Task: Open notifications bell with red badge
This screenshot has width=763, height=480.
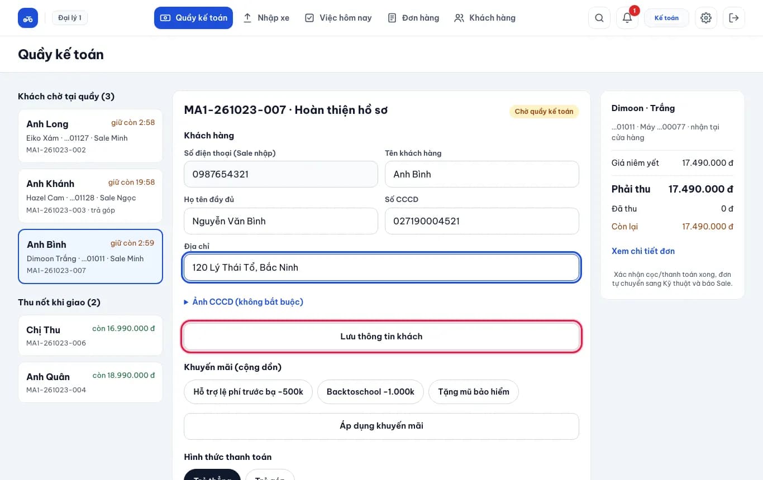Action: point(627,18)
